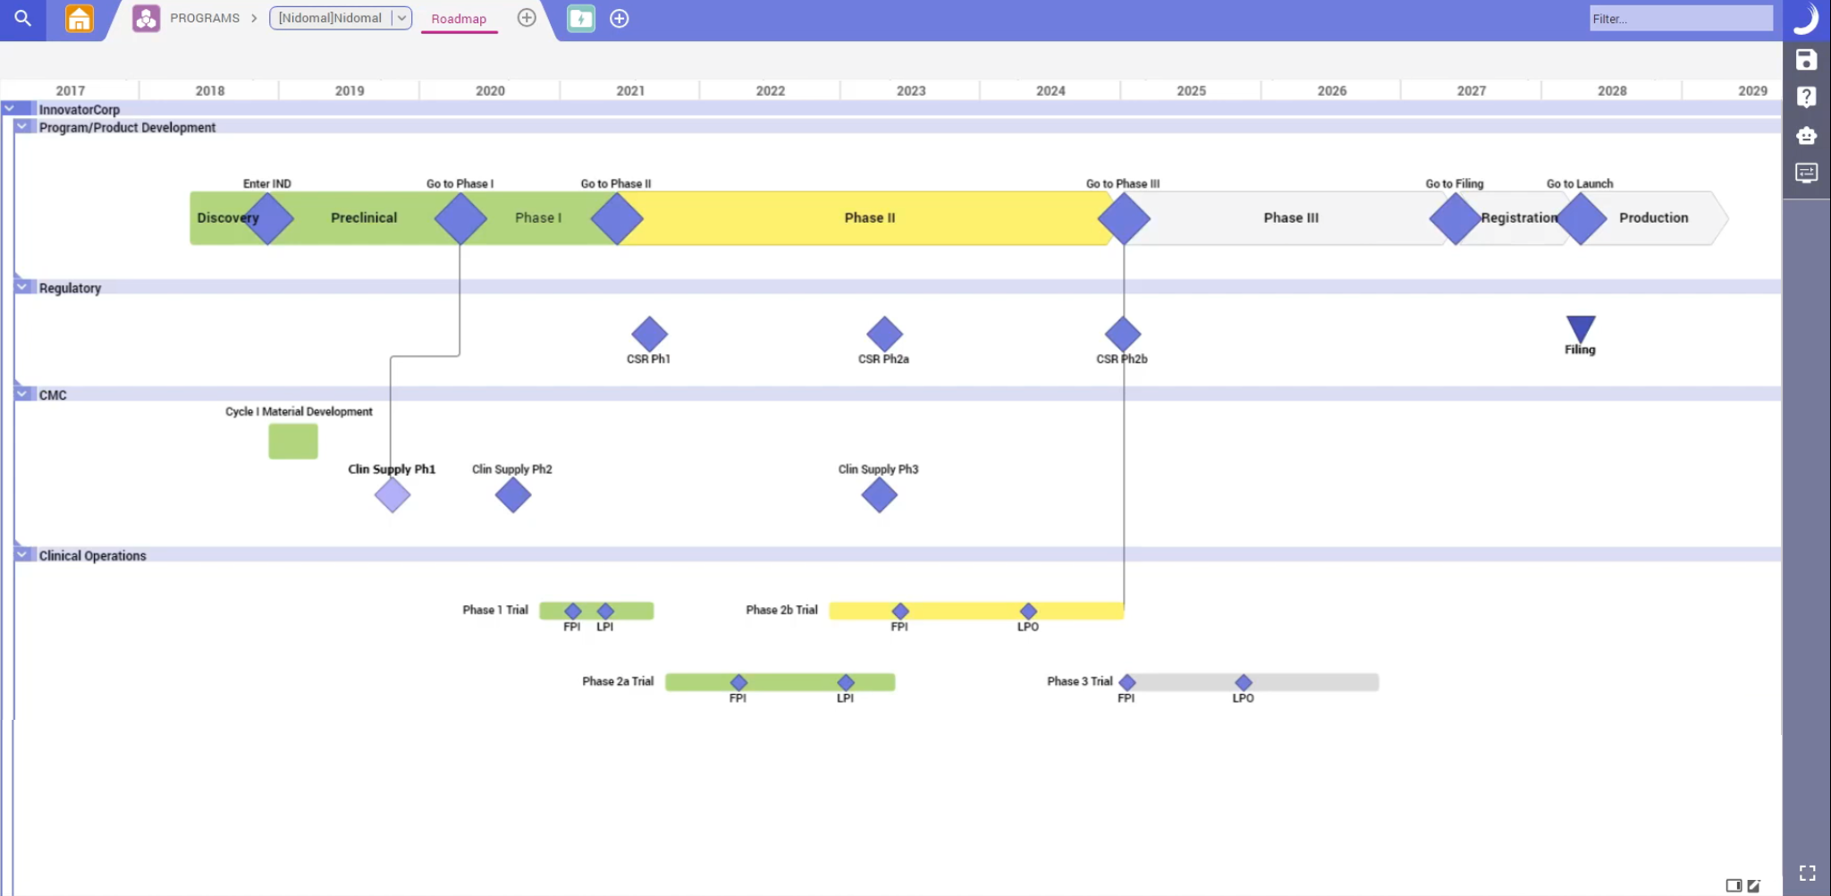Toggle the side panel icon near bottom right

(1733, 885)
